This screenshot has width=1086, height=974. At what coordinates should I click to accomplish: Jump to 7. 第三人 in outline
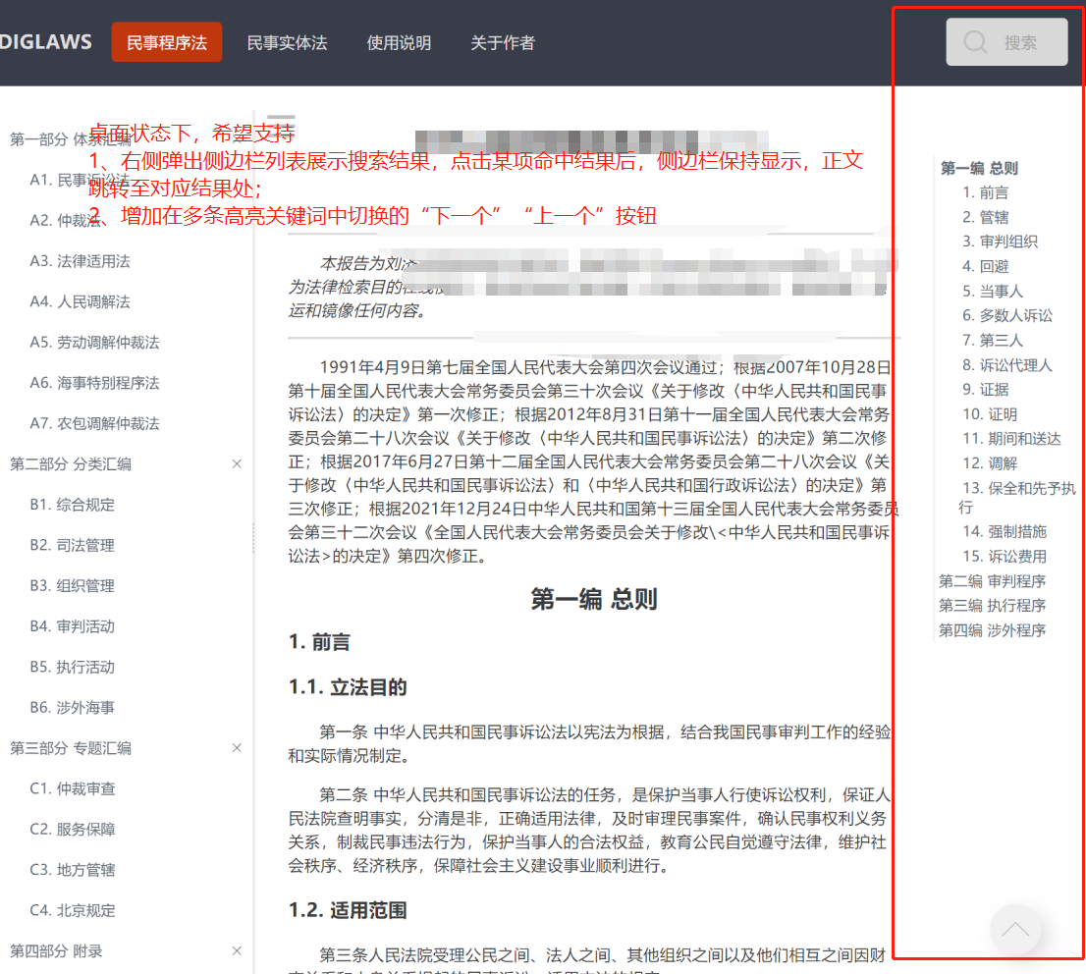pos(993,340)
